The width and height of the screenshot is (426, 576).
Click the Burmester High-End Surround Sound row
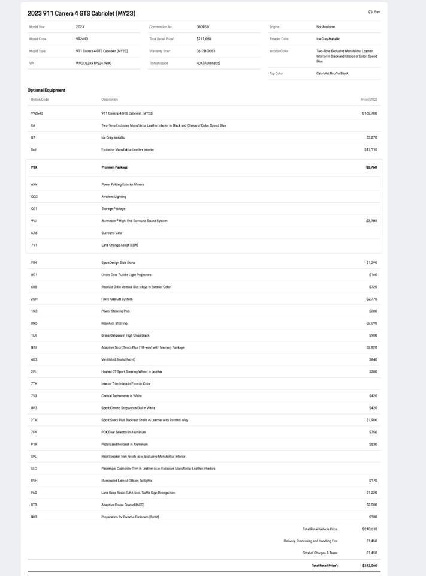[x=134, y=221]
